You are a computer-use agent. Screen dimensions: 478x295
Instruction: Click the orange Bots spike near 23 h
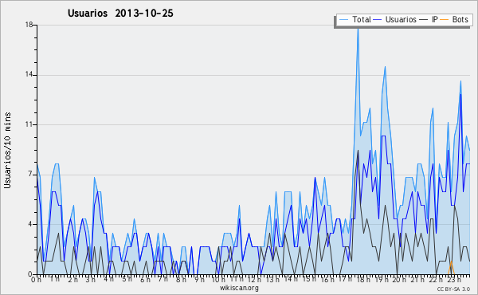point(451,268)
